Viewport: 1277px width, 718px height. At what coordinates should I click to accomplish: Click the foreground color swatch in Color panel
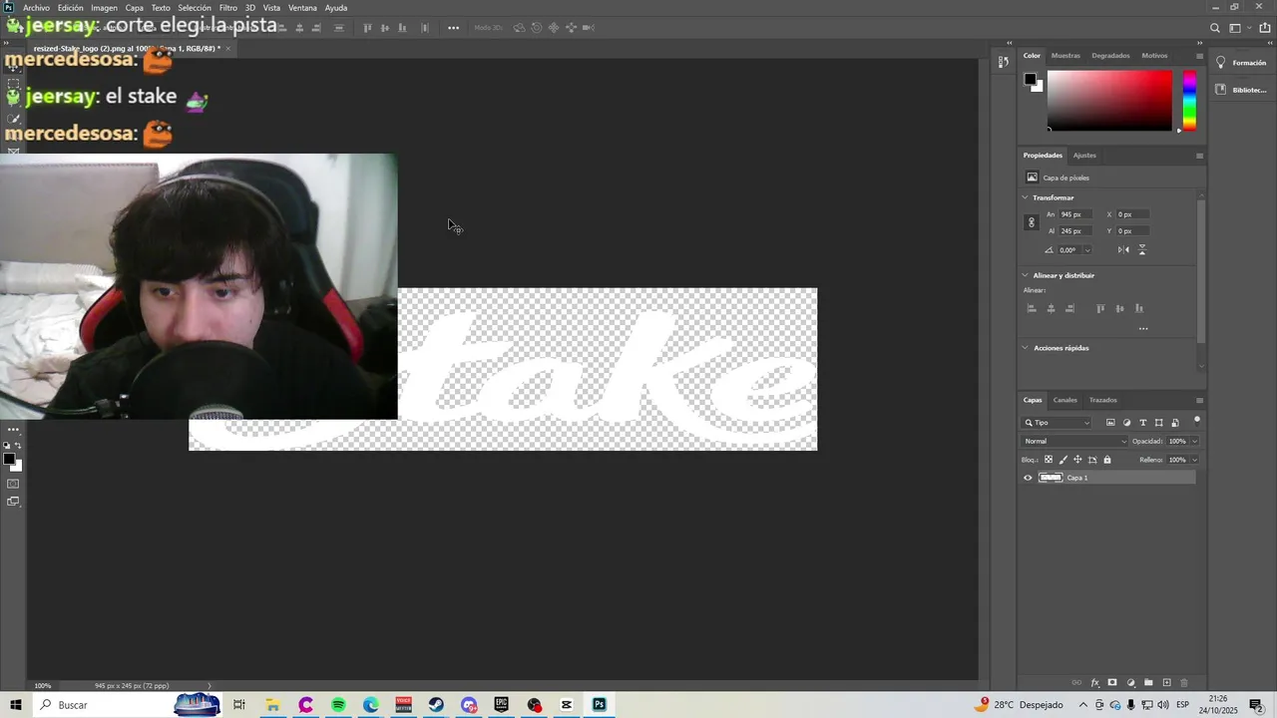click(x=1030, y=80)
